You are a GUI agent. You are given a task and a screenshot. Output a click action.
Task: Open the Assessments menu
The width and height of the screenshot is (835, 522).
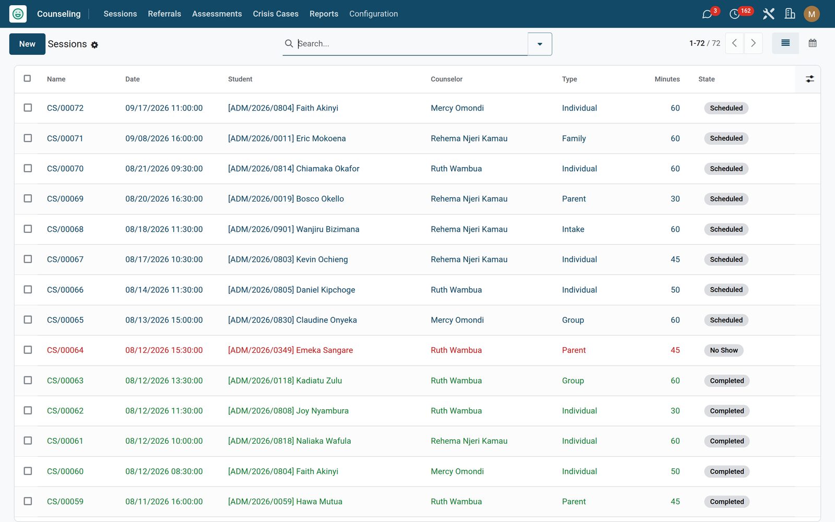(217, 14)
